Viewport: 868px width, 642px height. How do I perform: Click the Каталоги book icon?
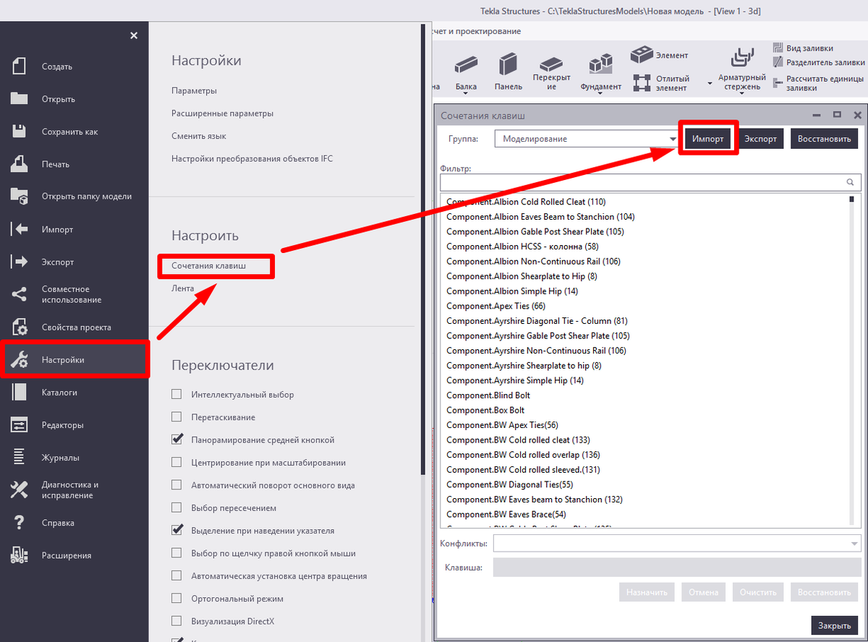(x=19, y=393)
